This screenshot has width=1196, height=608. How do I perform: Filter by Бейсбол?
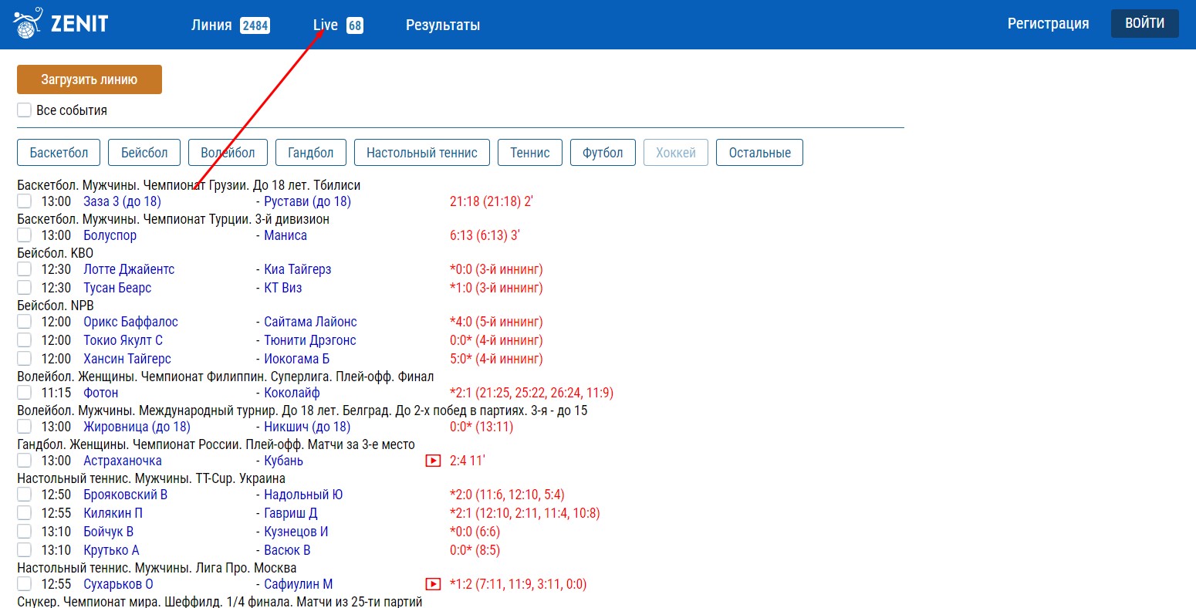click(144, 152)
